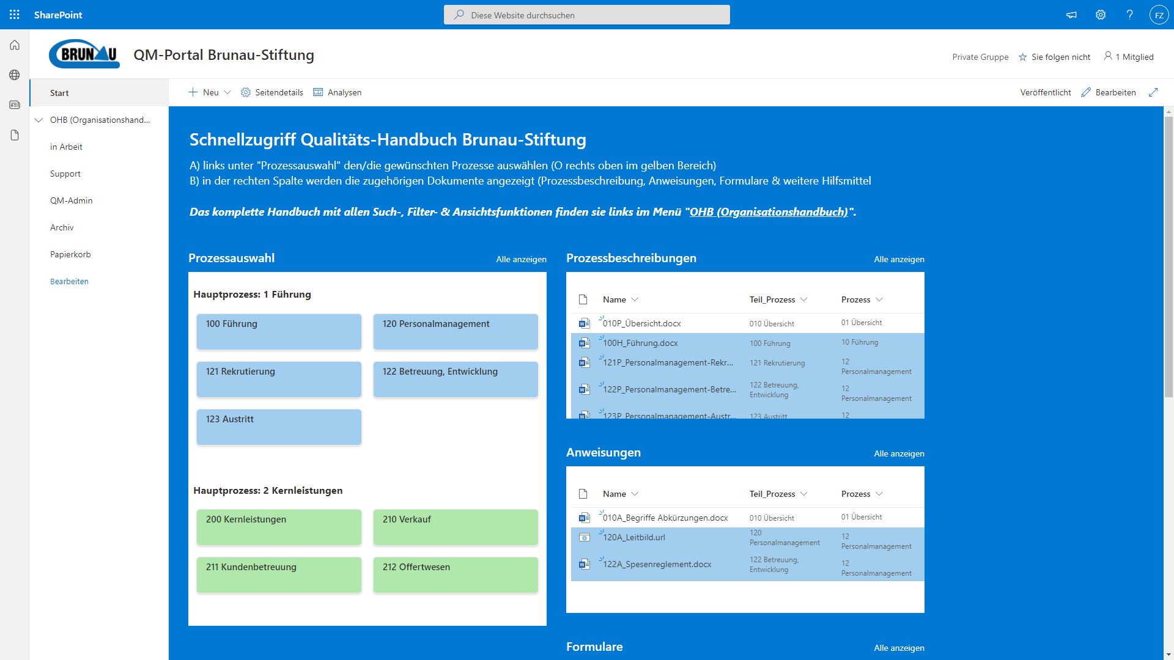Open the settings gear in header

coord(1101,15)
